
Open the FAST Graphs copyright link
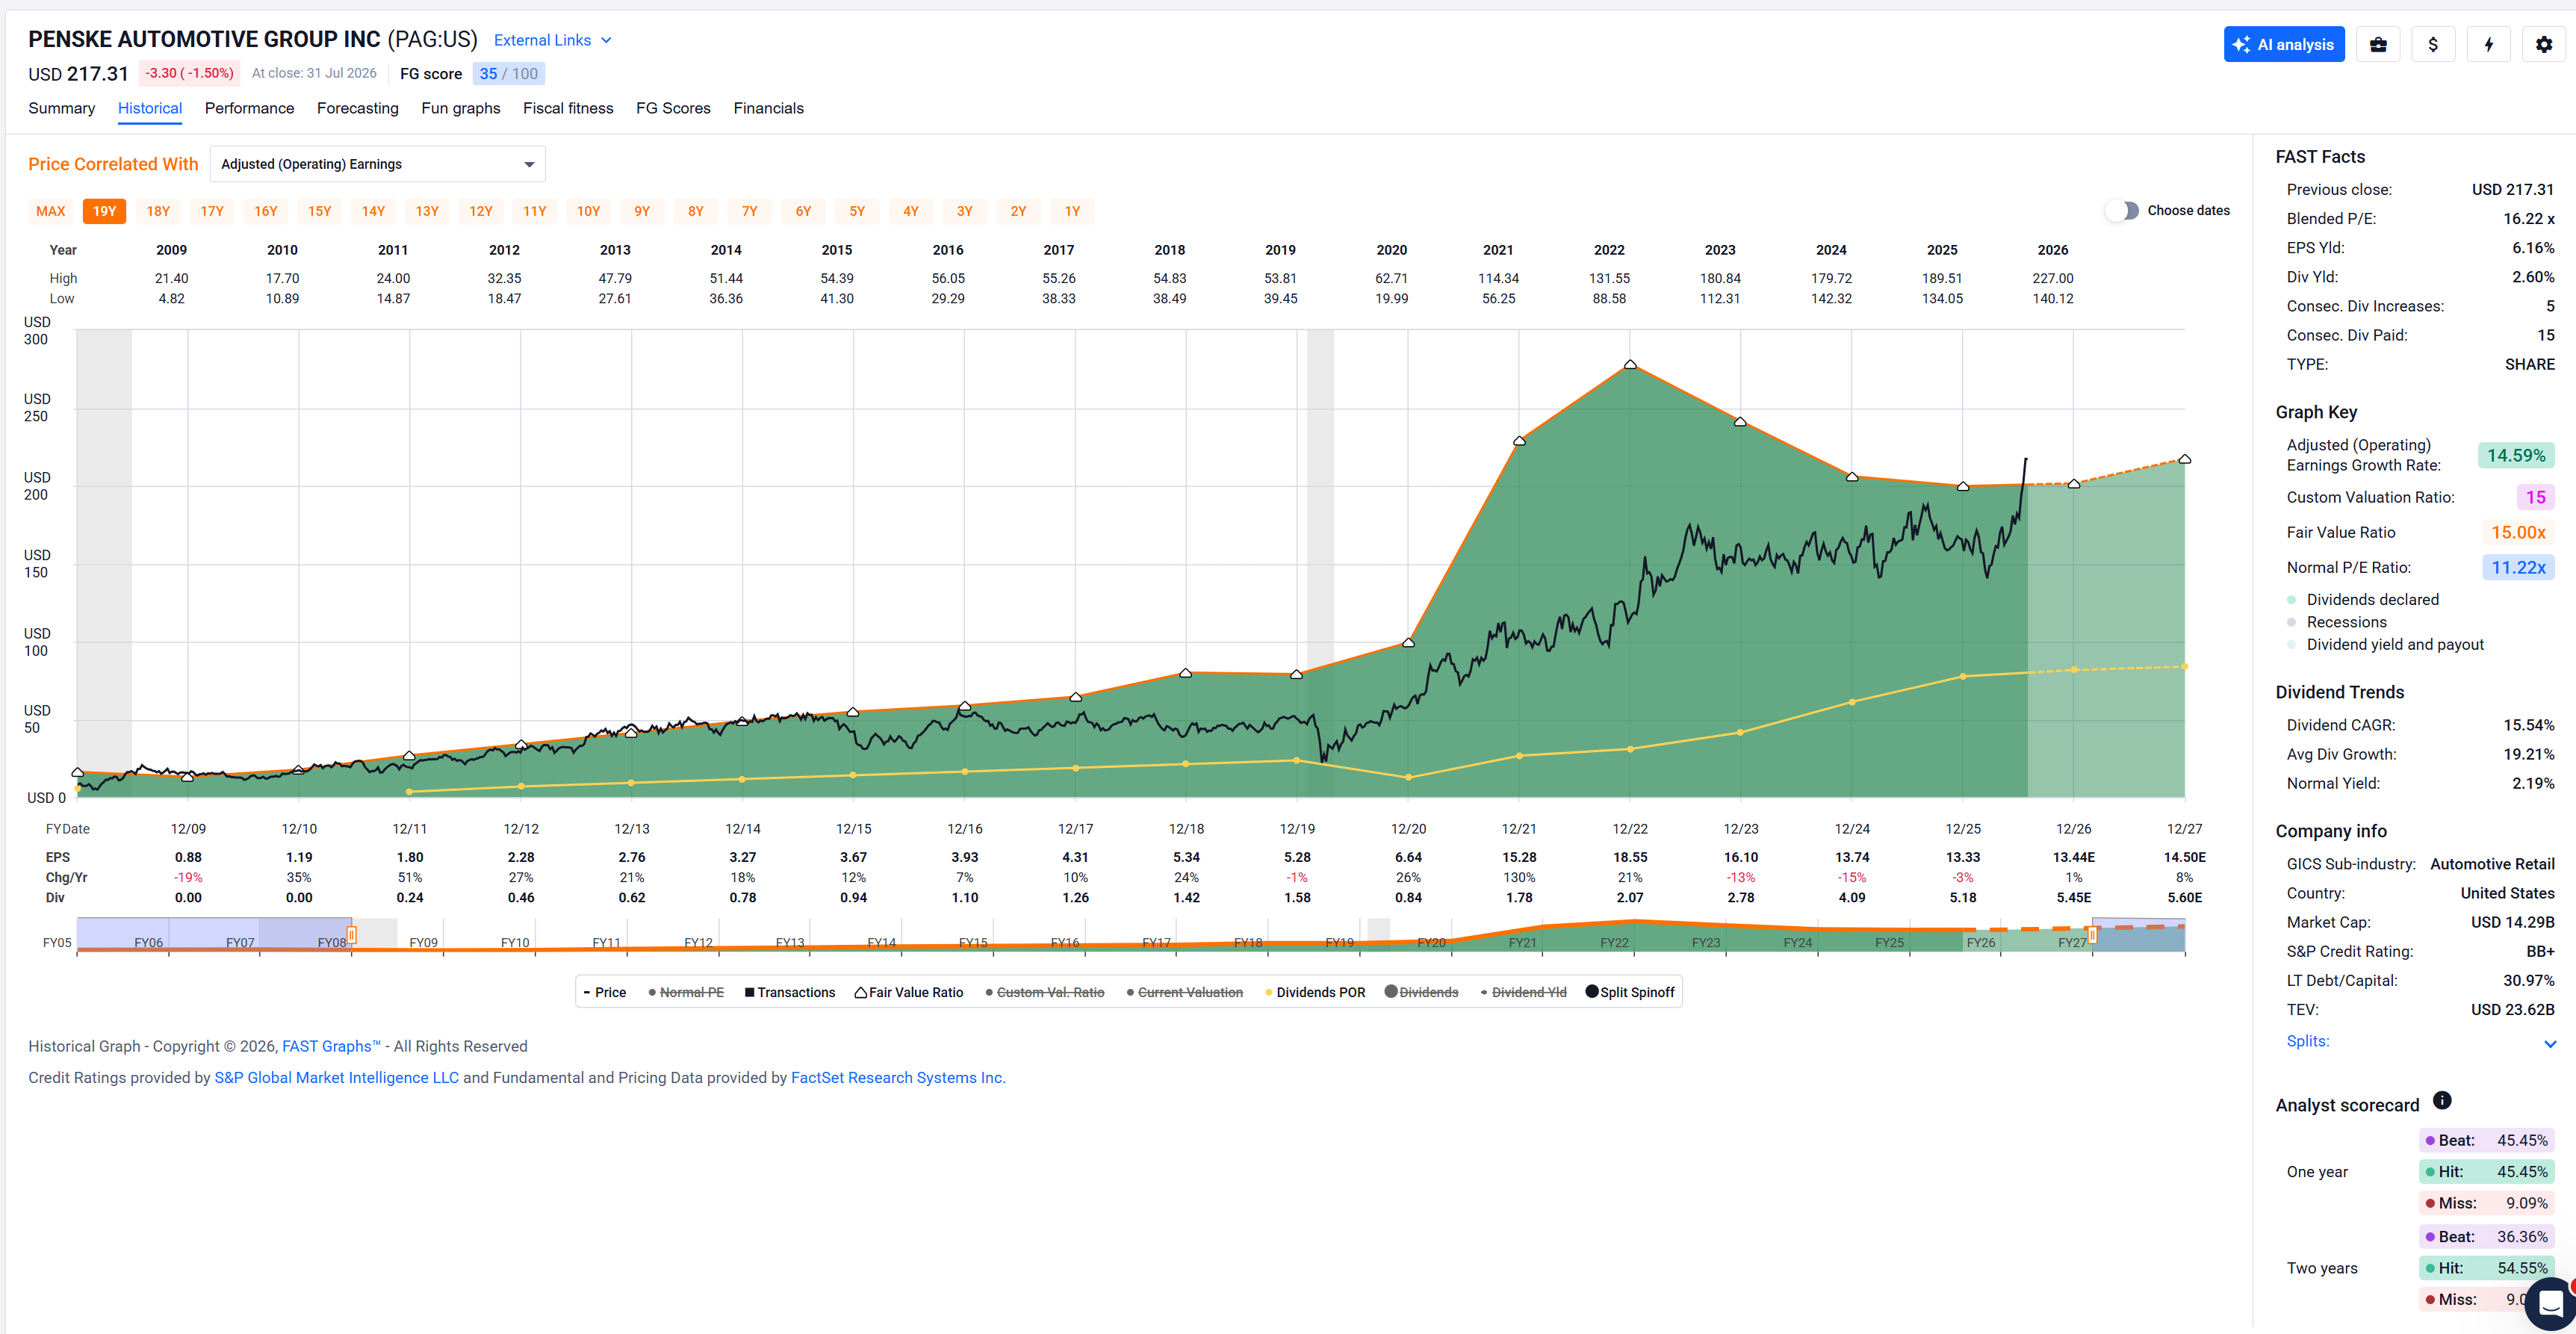click(x=331, y=1046)
